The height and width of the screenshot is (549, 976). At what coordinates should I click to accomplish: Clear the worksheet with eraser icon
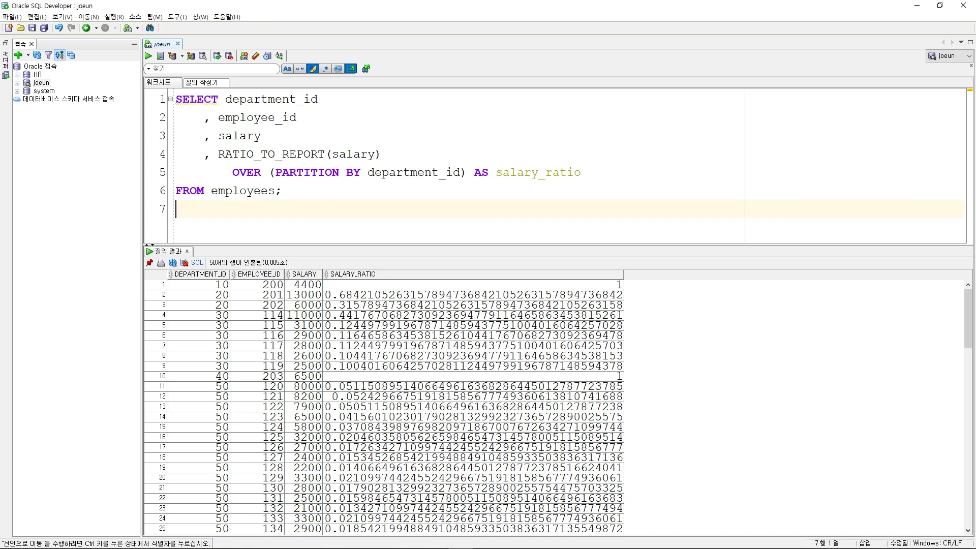click(x=256, y=56)
